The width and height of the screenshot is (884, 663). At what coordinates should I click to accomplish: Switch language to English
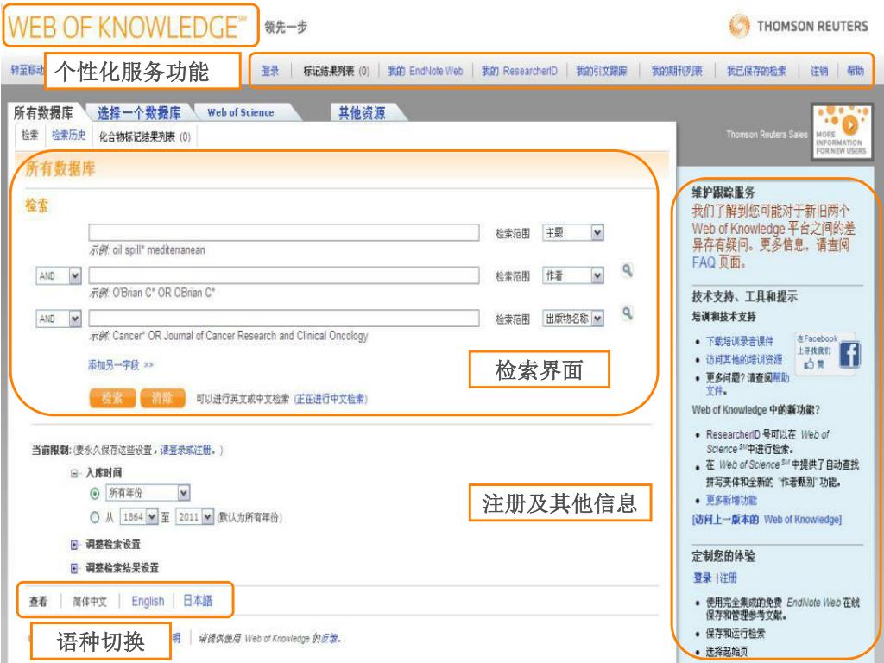148,601
